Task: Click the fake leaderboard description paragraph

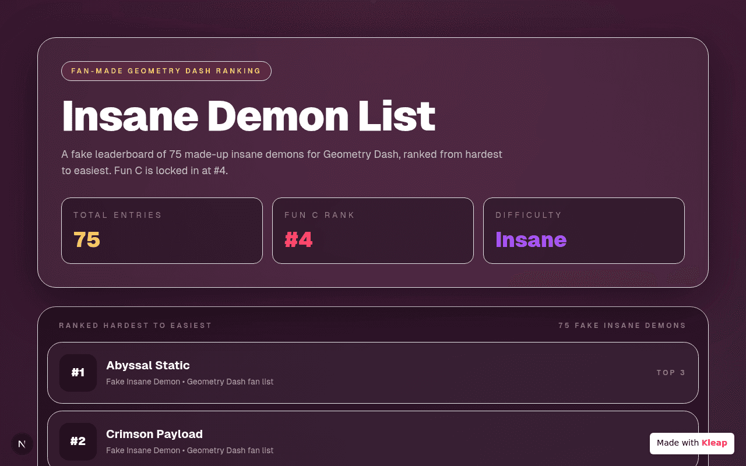Action: (x=282, y=163)
